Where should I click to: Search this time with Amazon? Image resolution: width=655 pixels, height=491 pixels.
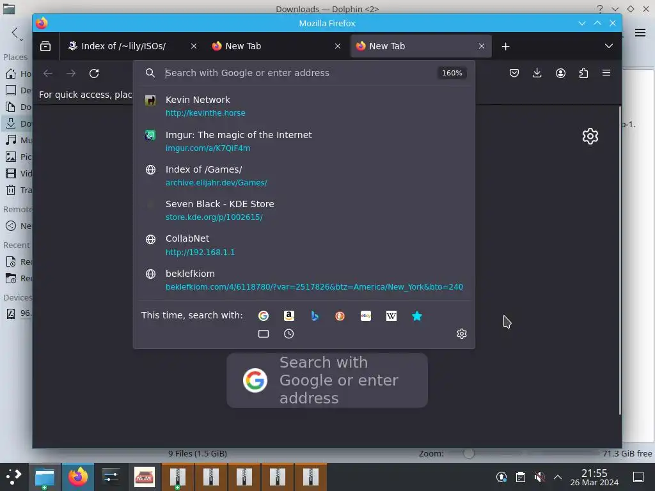click(x=289, y=316)
